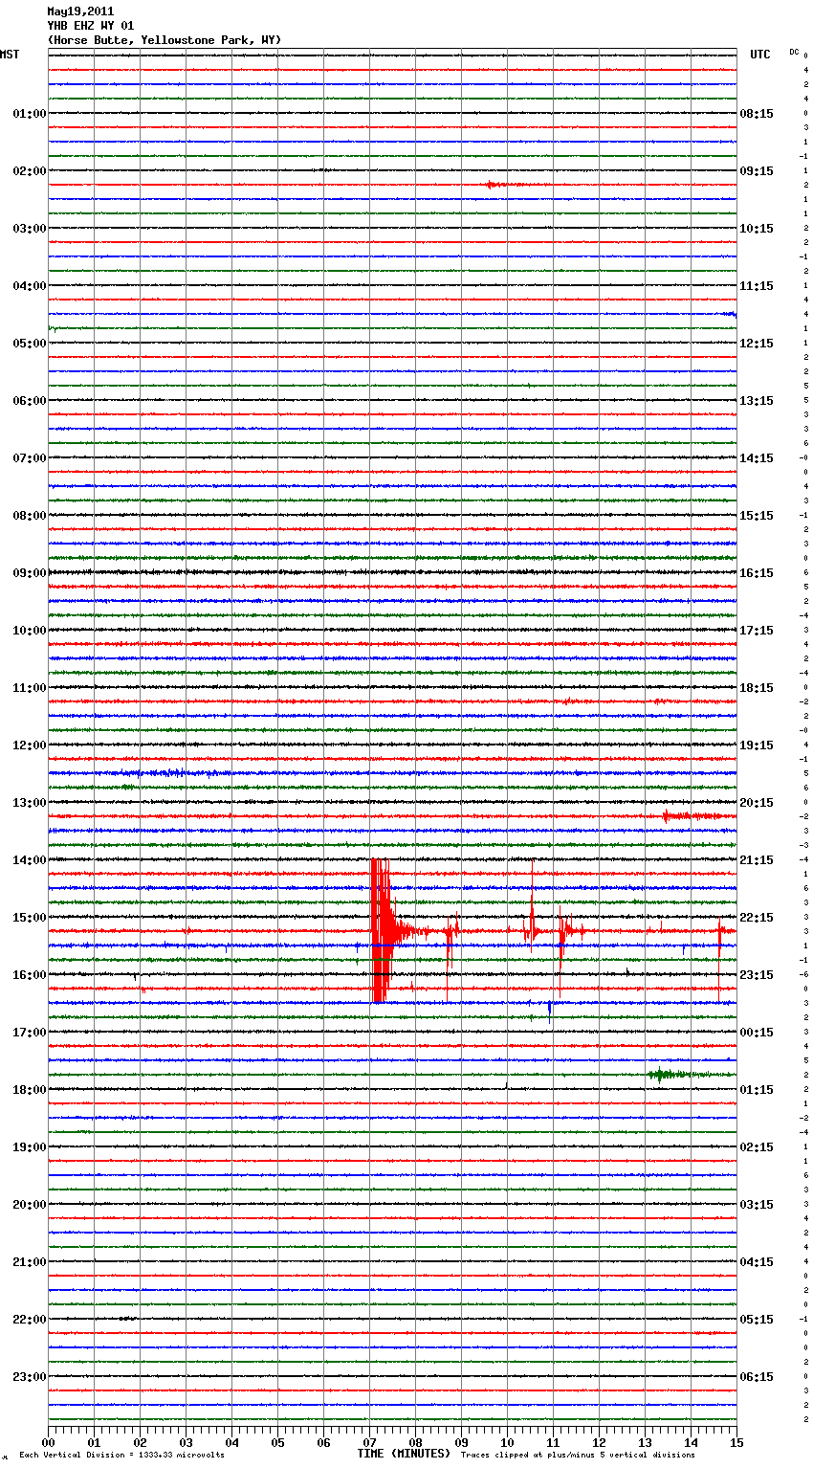The image size is (813, 1468).
Task: Select the 21:00 MST time label
Action: pos(30,1262)
